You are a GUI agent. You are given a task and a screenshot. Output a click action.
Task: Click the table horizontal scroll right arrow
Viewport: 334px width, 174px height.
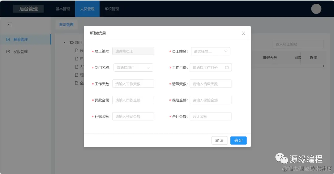[x=323, y=66]
